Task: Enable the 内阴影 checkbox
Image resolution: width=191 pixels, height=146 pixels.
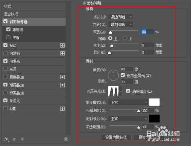Action: click(x=5, y=53)
